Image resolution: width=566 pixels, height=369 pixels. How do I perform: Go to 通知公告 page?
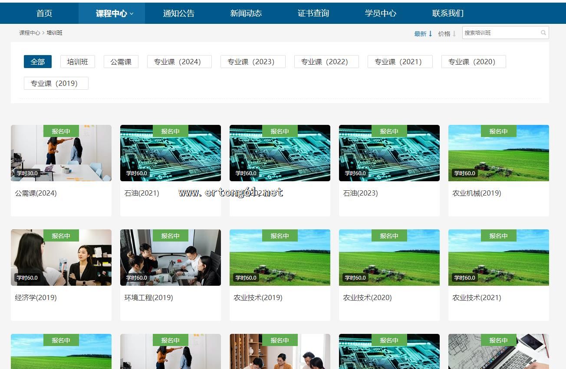tap(178, 13)
